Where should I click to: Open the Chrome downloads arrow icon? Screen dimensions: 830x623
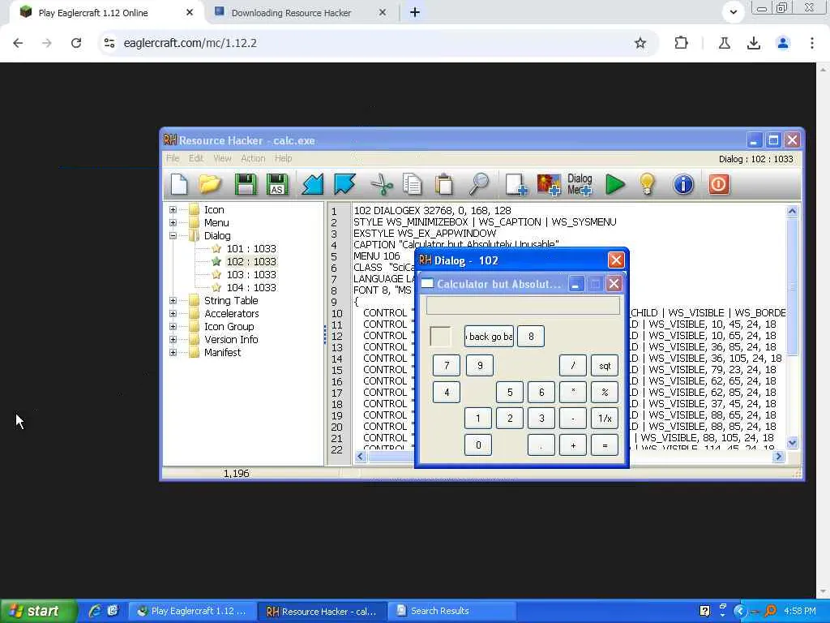(753, 43)
